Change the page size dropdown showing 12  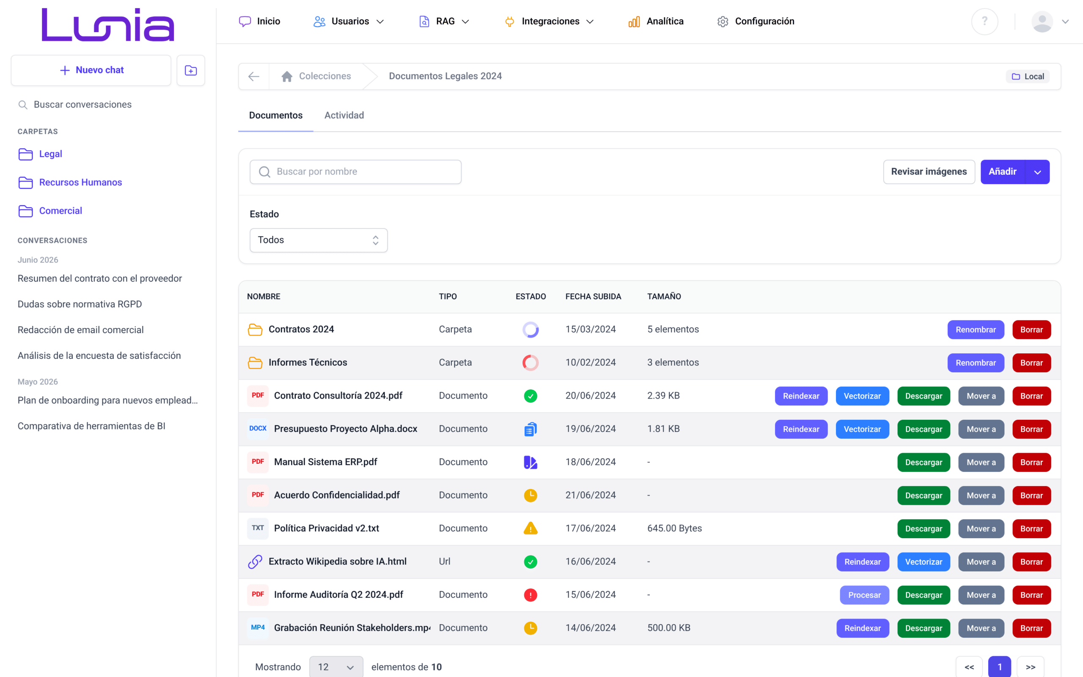336,667
